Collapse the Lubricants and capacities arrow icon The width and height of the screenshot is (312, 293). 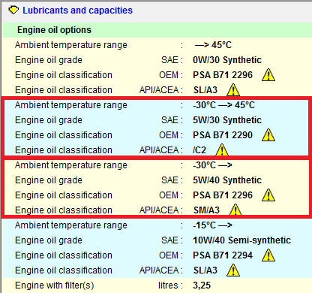click(13, 11)
